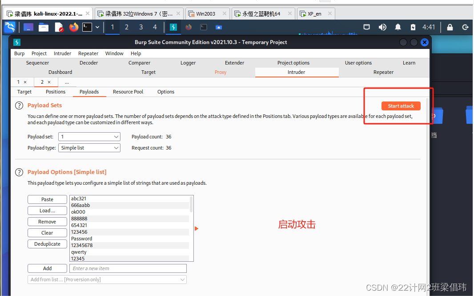
Task: Click the Start attack button
Action: [401, 106]
